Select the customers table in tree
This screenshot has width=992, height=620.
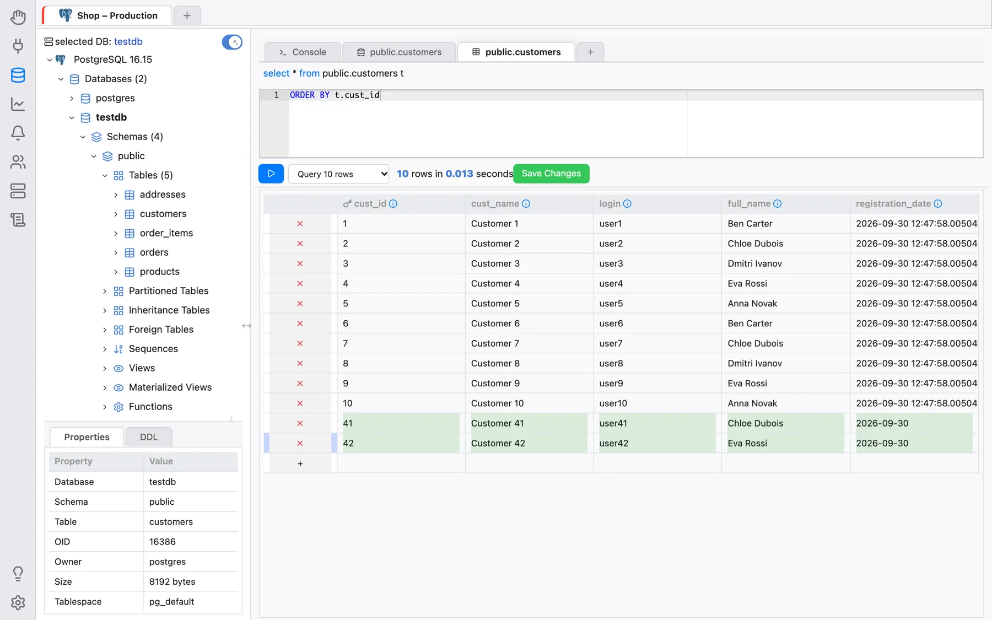tap(163, 214)
